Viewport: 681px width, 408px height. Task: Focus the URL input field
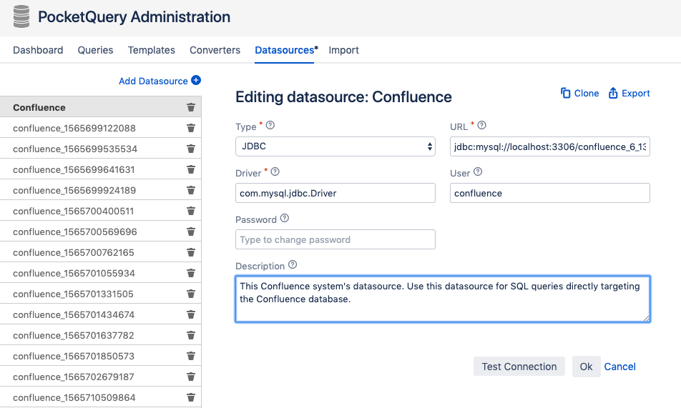(x=550, y=146)
